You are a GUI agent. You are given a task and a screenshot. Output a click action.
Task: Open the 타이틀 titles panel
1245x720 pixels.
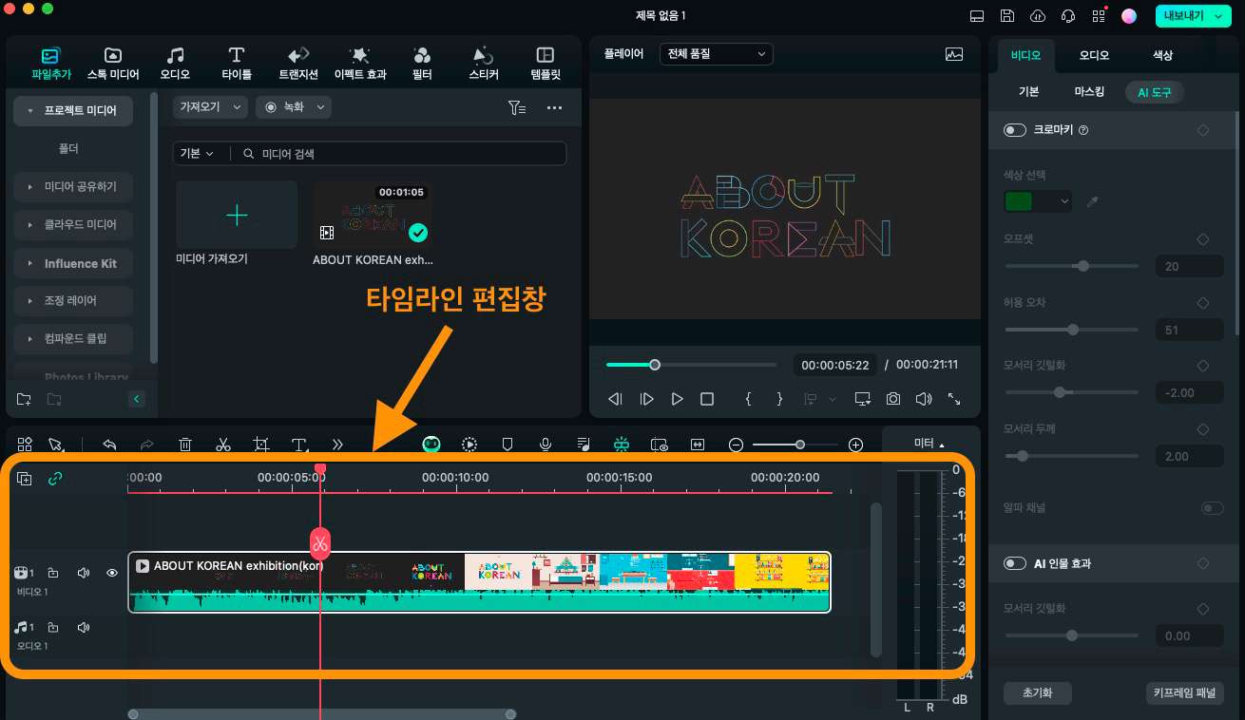pyautogui.click(x=237, y=63)
